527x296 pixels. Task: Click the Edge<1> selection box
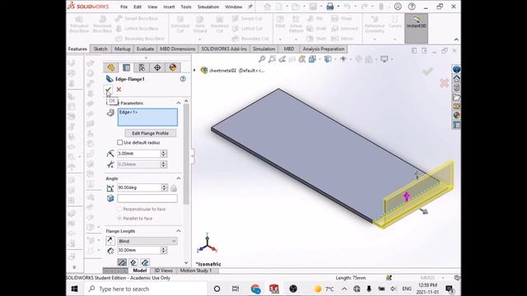[x=147, y=117]
